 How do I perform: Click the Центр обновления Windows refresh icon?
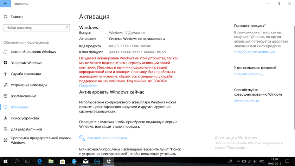click(x=6, y=52)
